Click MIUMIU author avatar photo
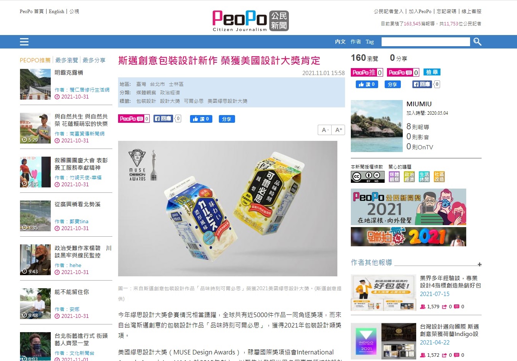Screen dimensions: 517x361 click(x=377, y=126)
